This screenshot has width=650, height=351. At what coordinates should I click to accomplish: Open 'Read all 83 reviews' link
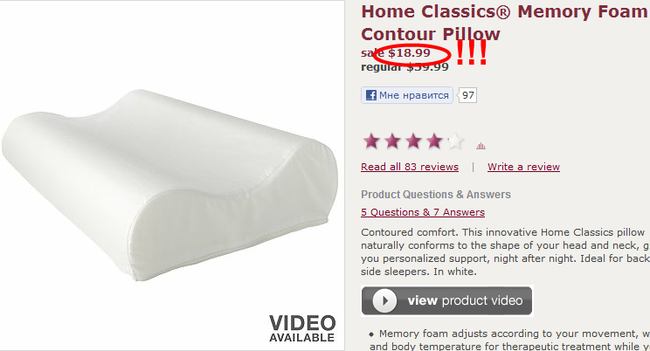tap(410, 167)
